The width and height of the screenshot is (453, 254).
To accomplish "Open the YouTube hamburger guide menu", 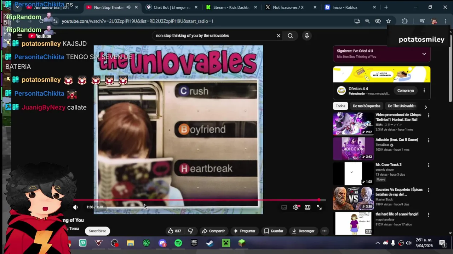I will [x=20, y=36].
